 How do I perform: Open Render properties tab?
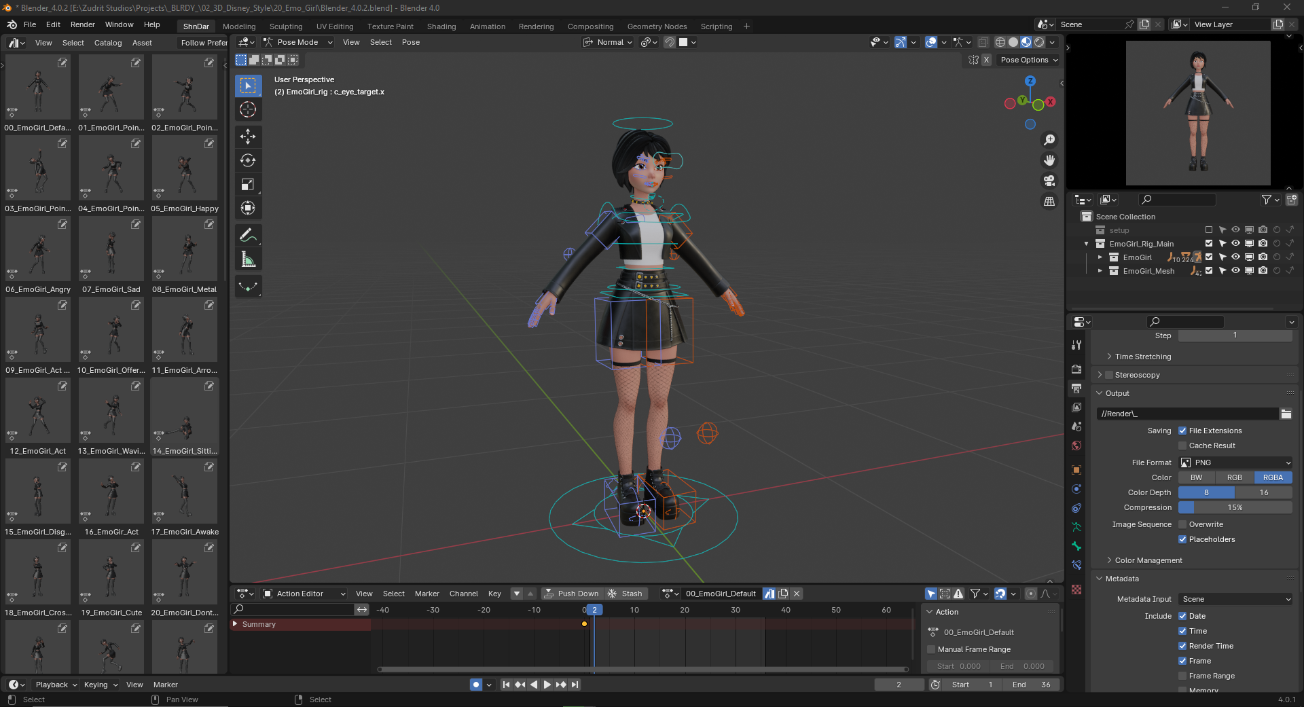1076,369
